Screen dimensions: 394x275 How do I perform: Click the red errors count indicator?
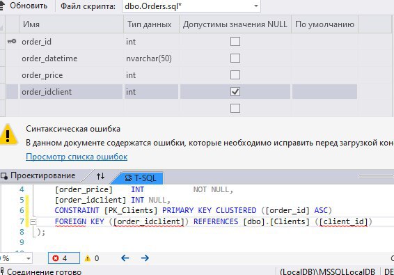point(64,258)
